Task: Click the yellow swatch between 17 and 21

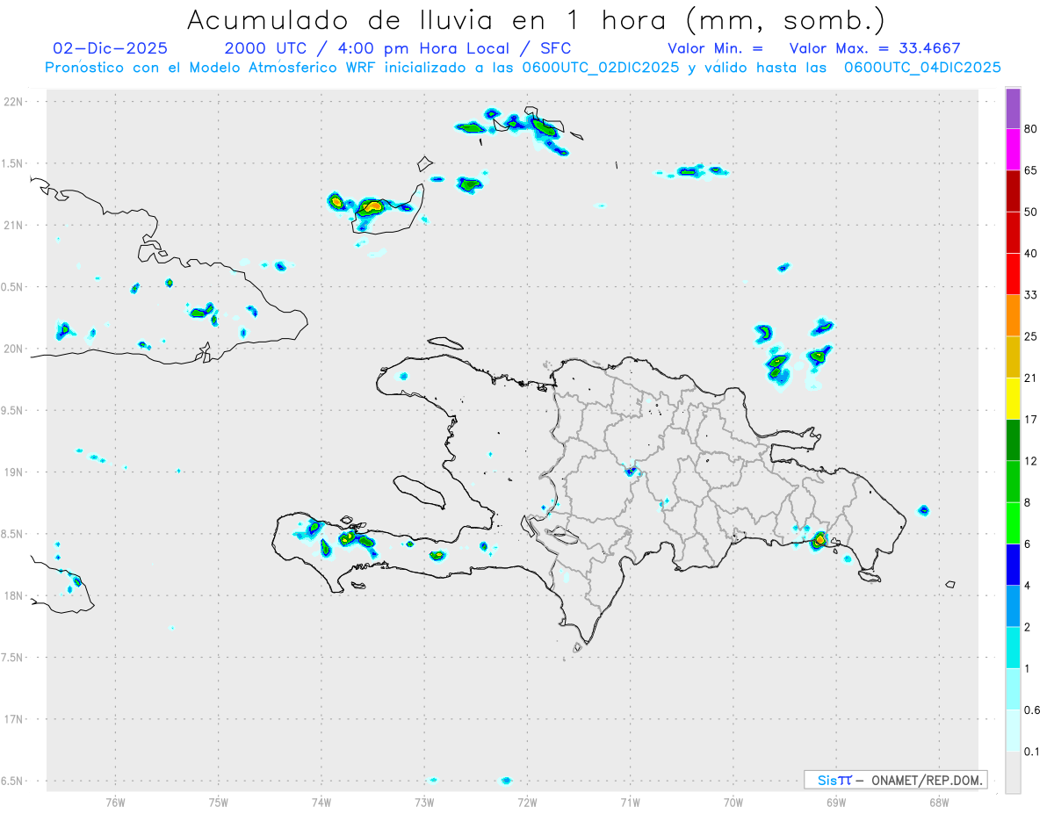Action: [x=1013, y=398]
